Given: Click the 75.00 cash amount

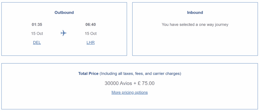Looking at the screenshot, I should (x=148, y=83).
